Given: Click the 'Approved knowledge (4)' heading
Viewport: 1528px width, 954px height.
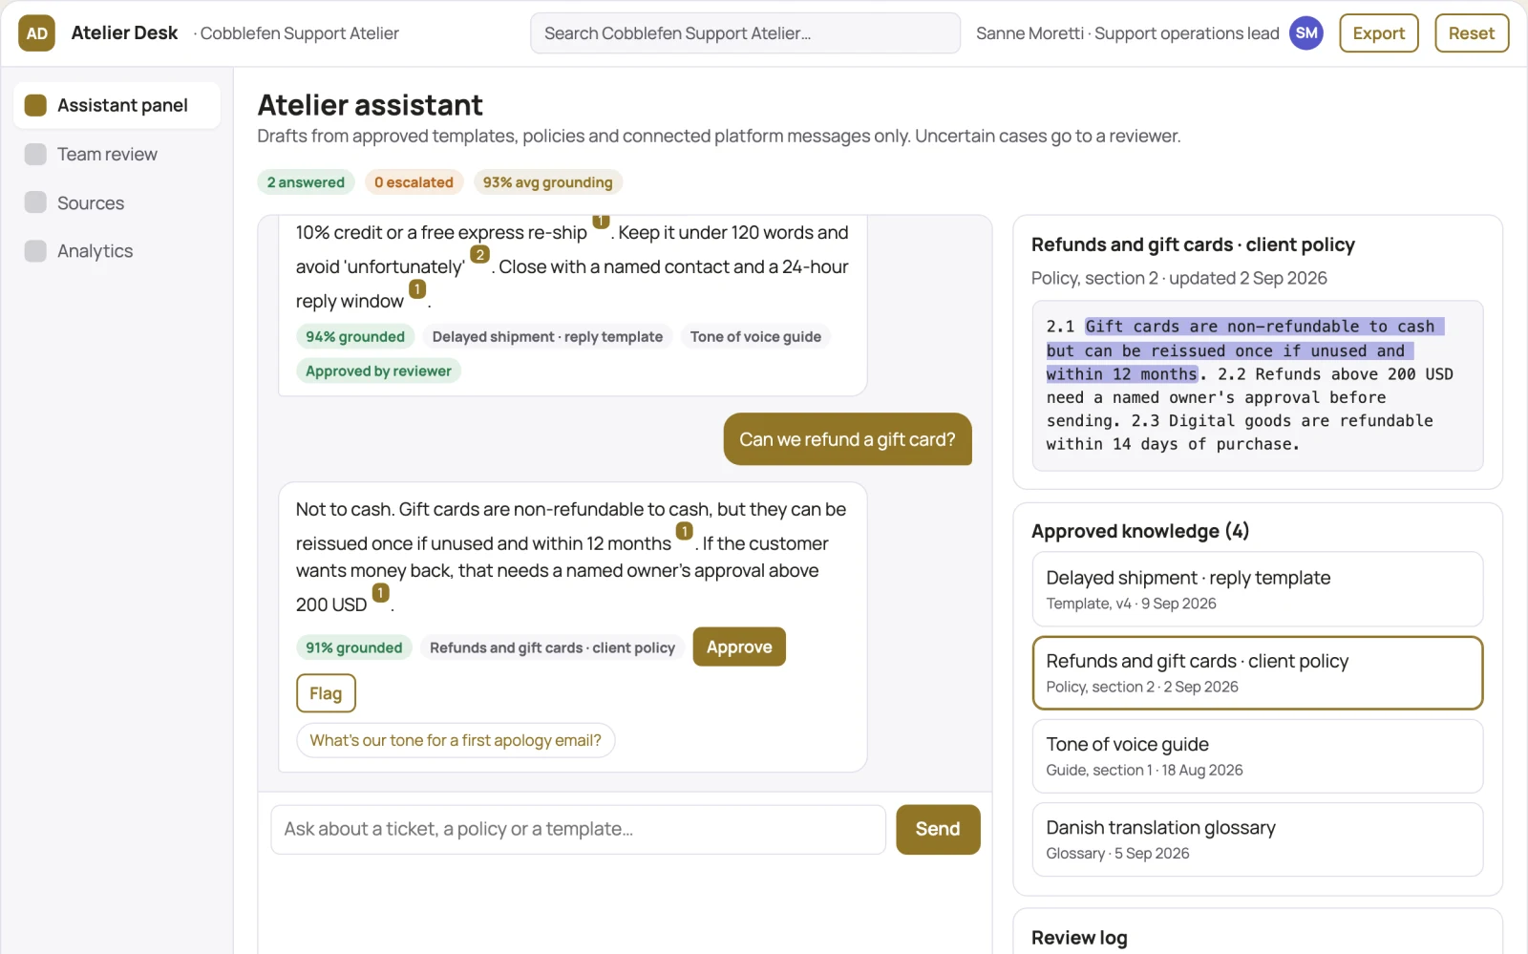Looking at the screenshot, I should coord(1140,531).
